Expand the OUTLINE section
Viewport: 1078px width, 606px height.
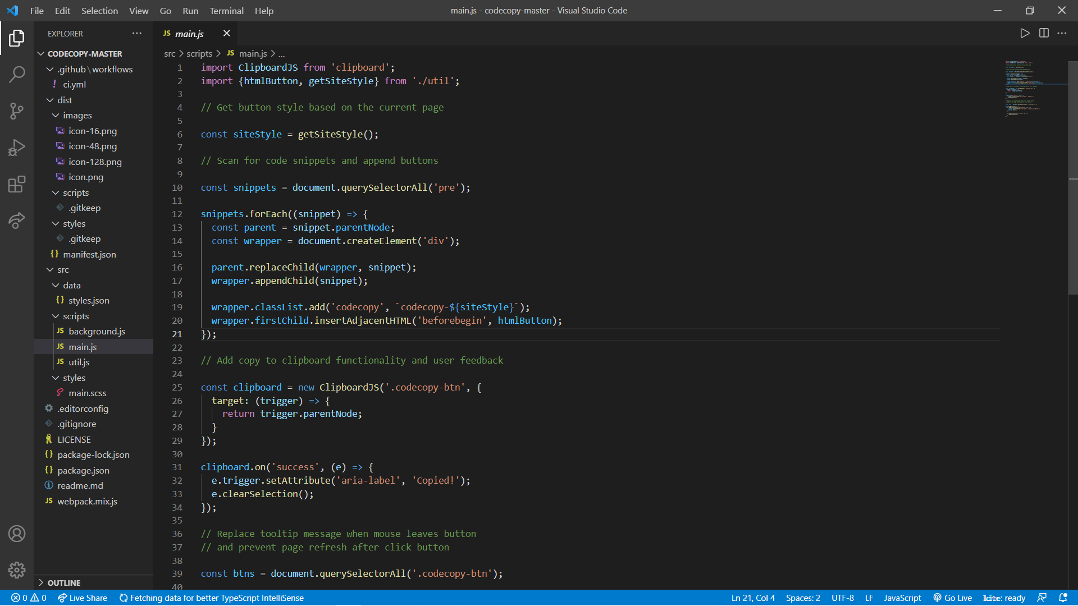63,582
